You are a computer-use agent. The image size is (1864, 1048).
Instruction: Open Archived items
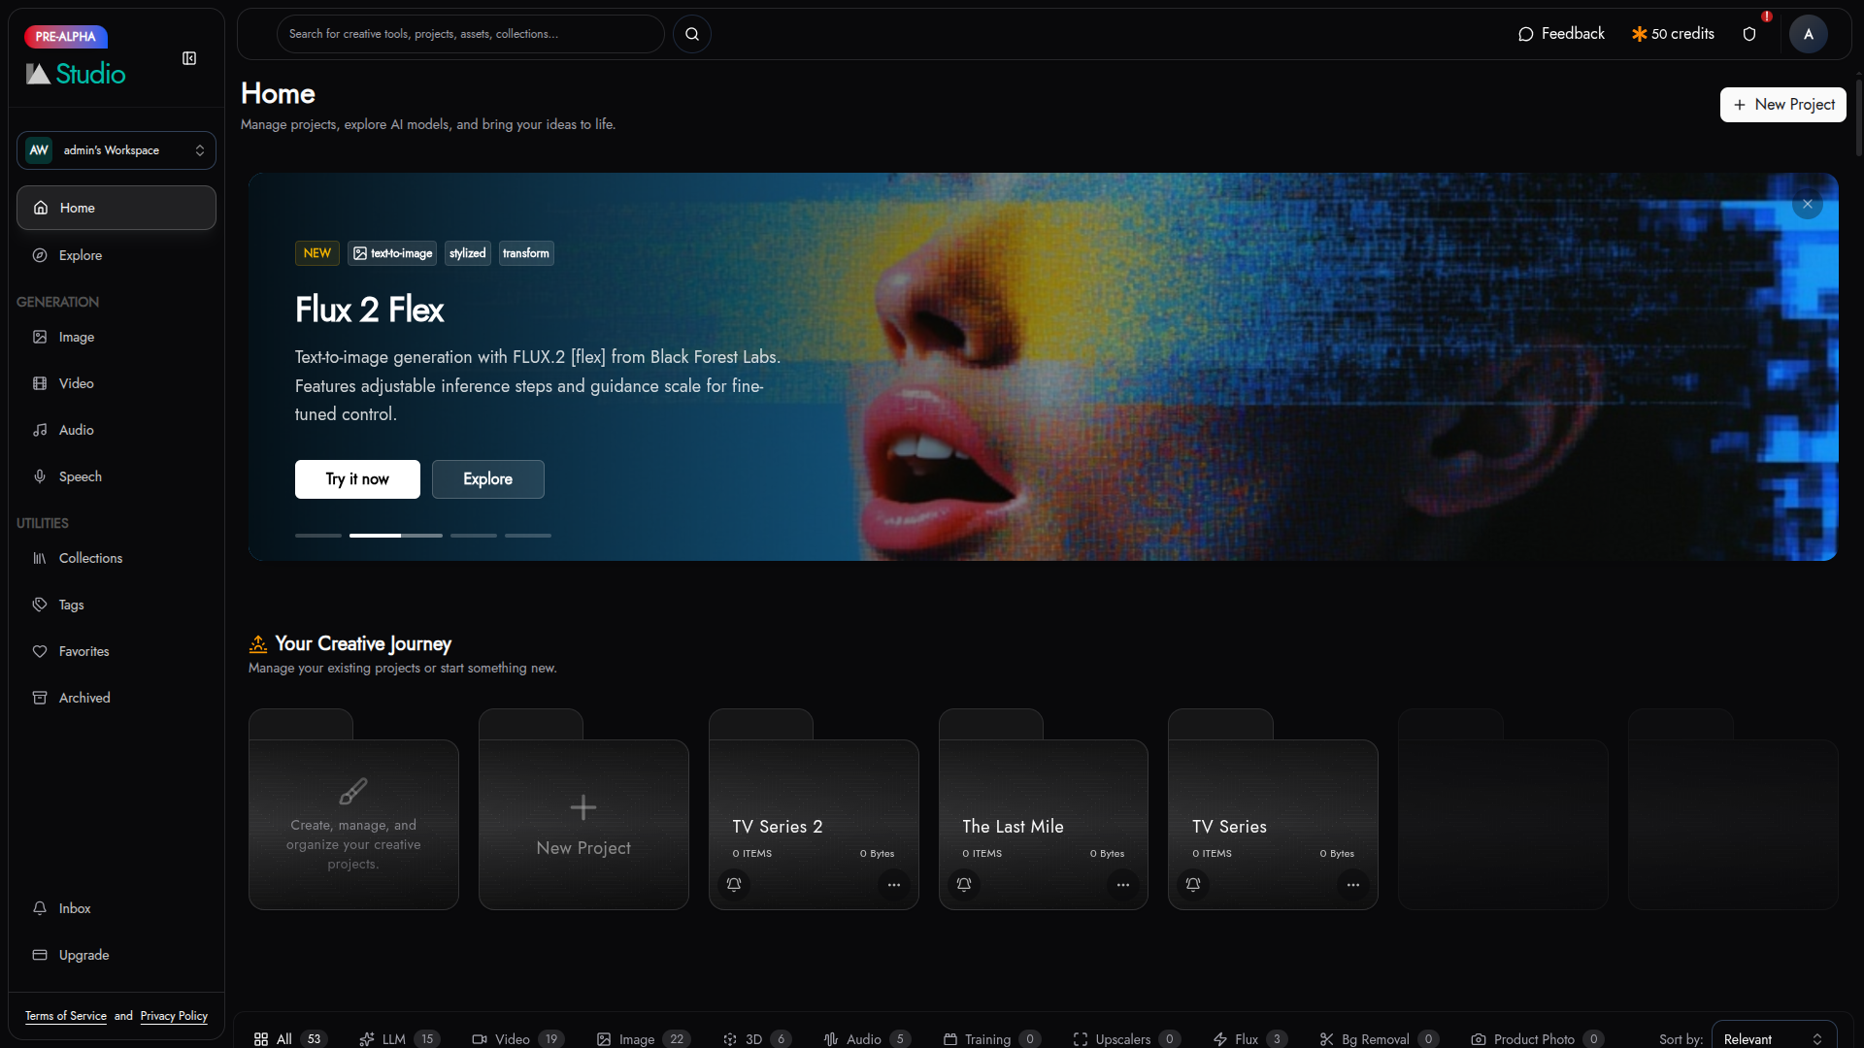(x=116, y=698)
